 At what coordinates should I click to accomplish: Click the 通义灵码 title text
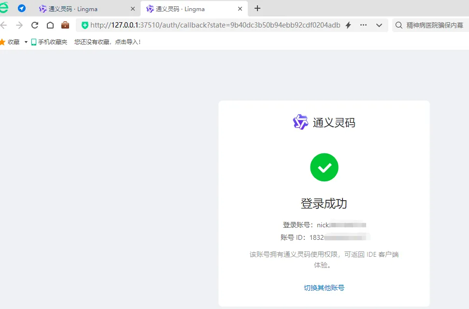334,123
